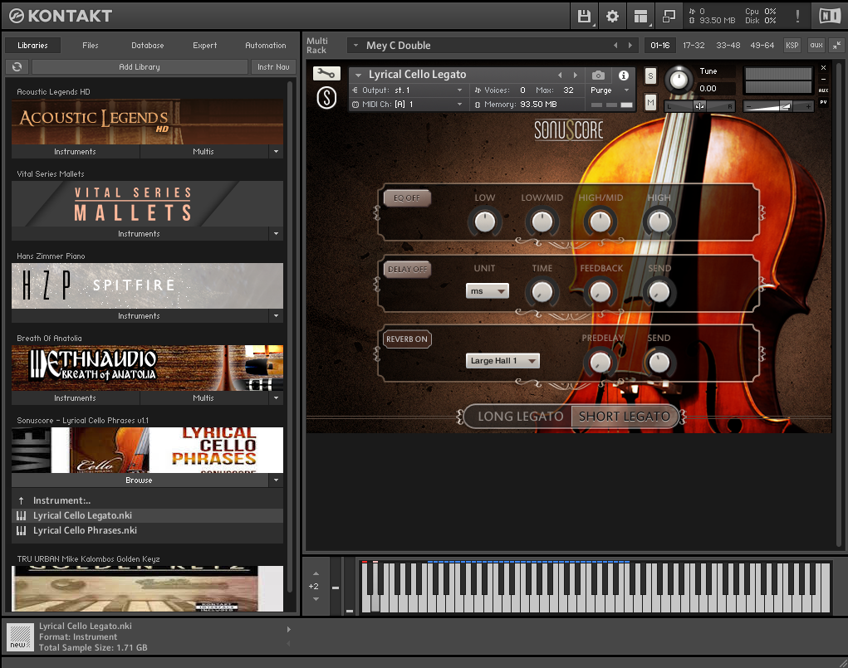This screenshot has width=848, height=668.
Task: Go to previous instrument arrow
Action: [560, 76]
